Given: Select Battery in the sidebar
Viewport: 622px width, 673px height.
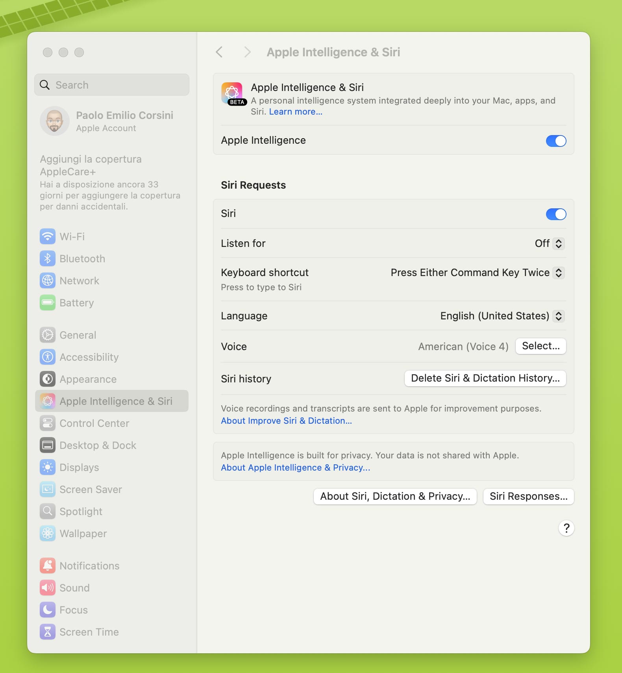Looking at the screenshot, I should pyautogui.click(x=112, y=302).
